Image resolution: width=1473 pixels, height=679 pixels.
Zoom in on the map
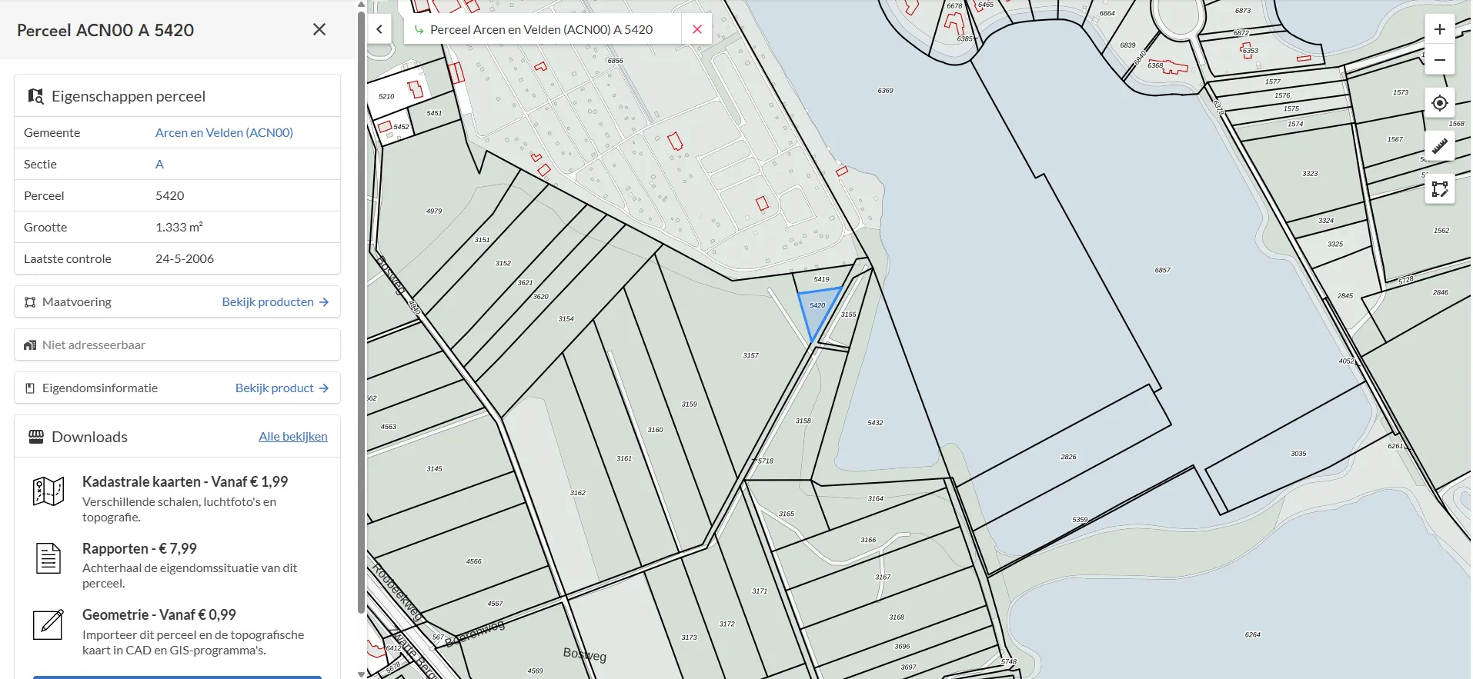pyautogui.click(x=1439, y=29)
